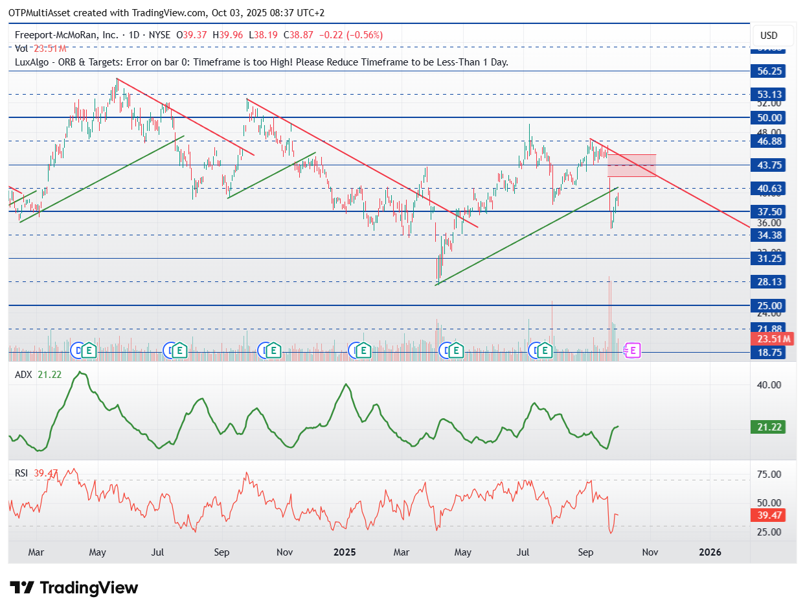
Task: Click the earnings icon near October 2024
Action: [273, 351]
